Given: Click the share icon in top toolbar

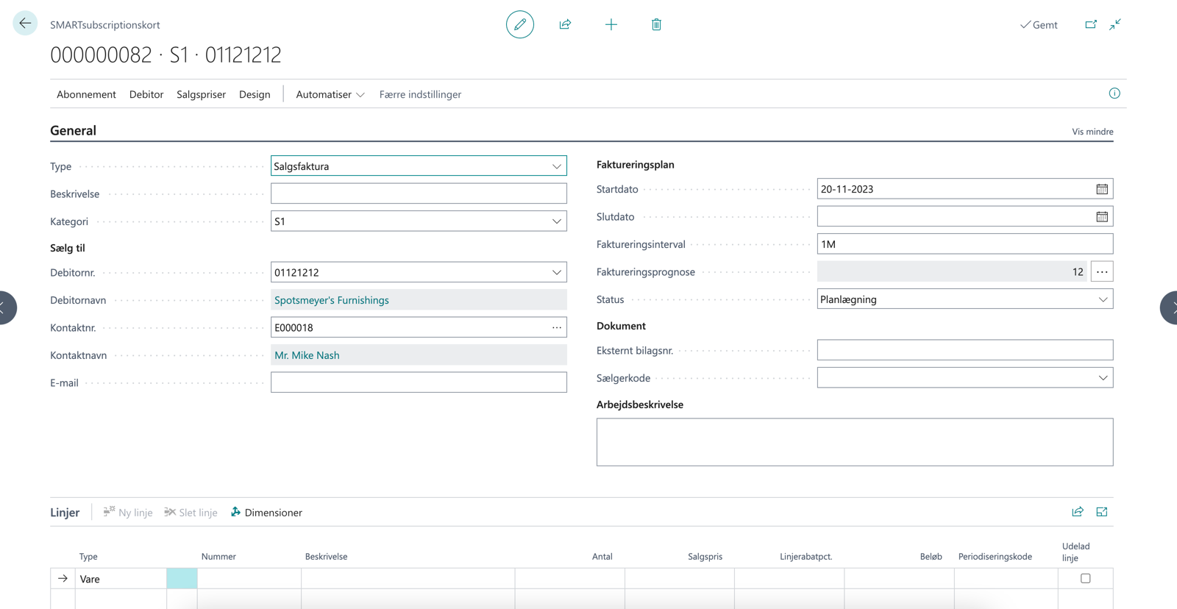Looking at the screenshot, I should tap(565, 24).
